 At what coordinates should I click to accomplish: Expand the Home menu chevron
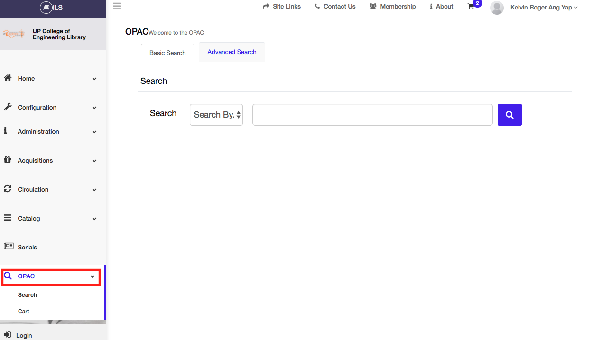point(94,79)
